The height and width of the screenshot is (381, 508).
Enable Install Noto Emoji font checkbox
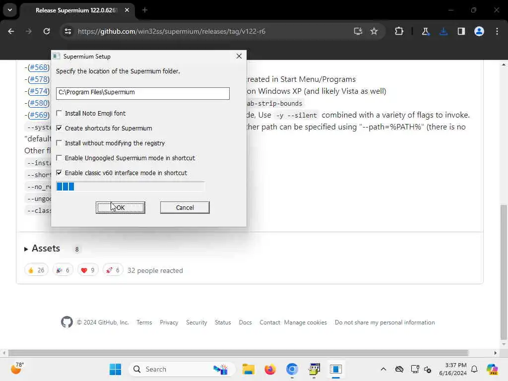(x=59, y=113)
